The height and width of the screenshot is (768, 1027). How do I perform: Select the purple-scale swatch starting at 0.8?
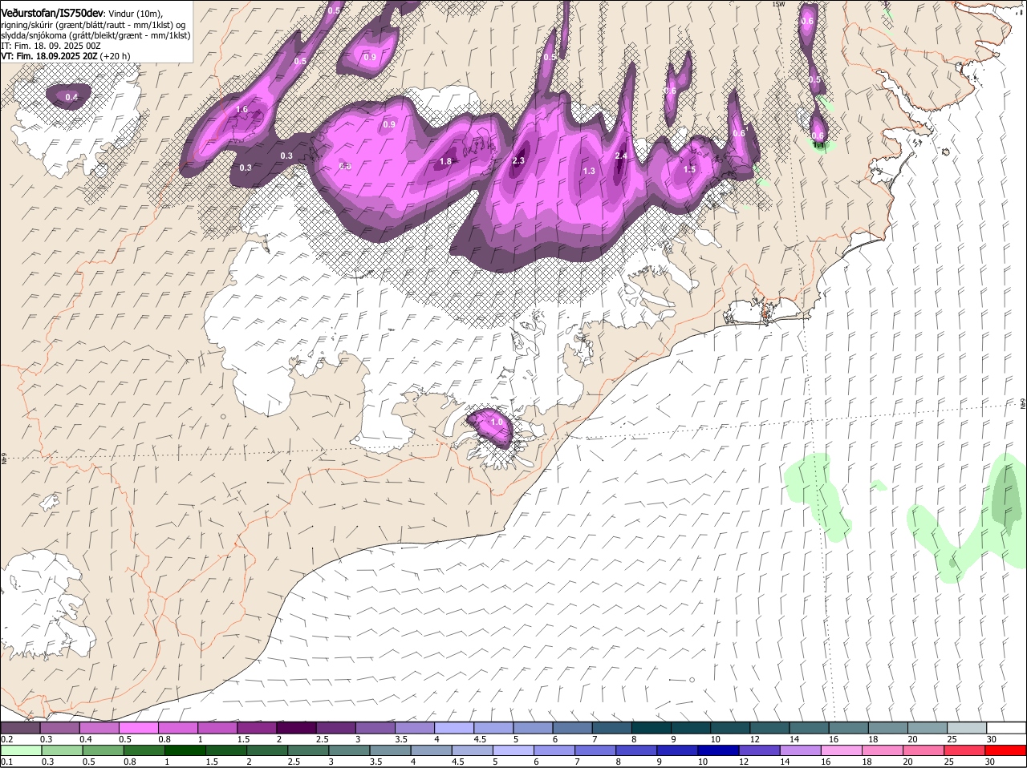click(x=177, y=728)
